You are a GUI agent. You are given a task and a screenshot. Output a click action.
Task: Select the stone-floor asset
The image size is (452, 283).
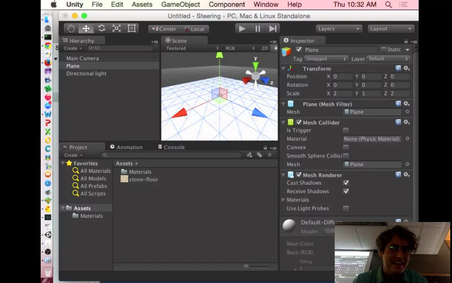(x=139, y=179)
